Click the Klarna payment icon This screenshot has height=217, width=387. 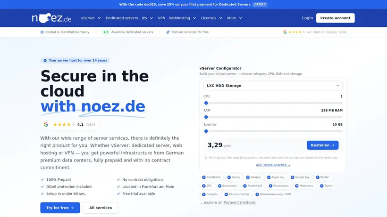point(229,177)
